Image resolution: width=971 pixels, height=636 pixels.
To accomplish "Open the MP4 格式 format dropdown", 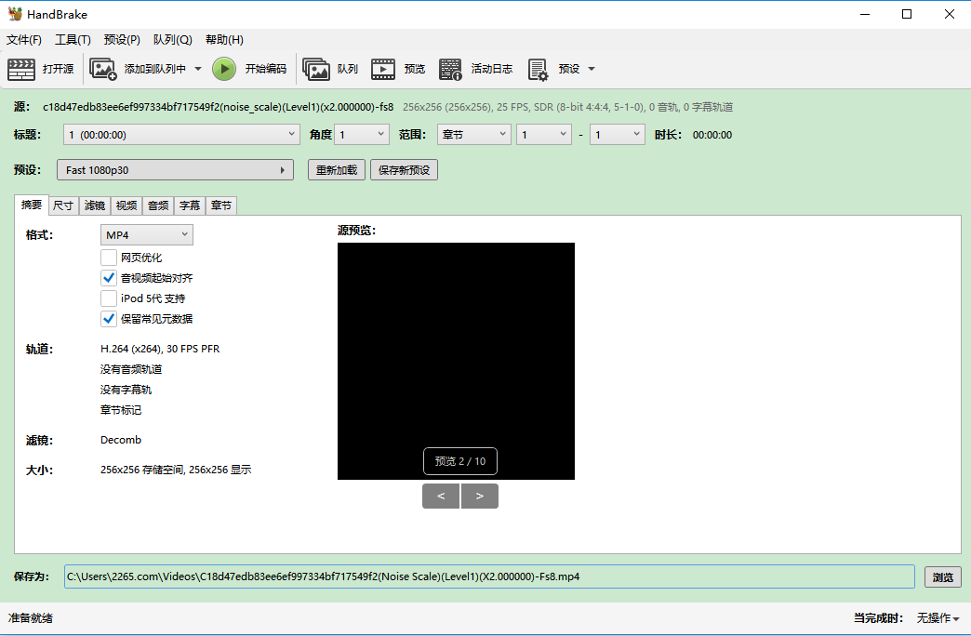I will (147, 235).
